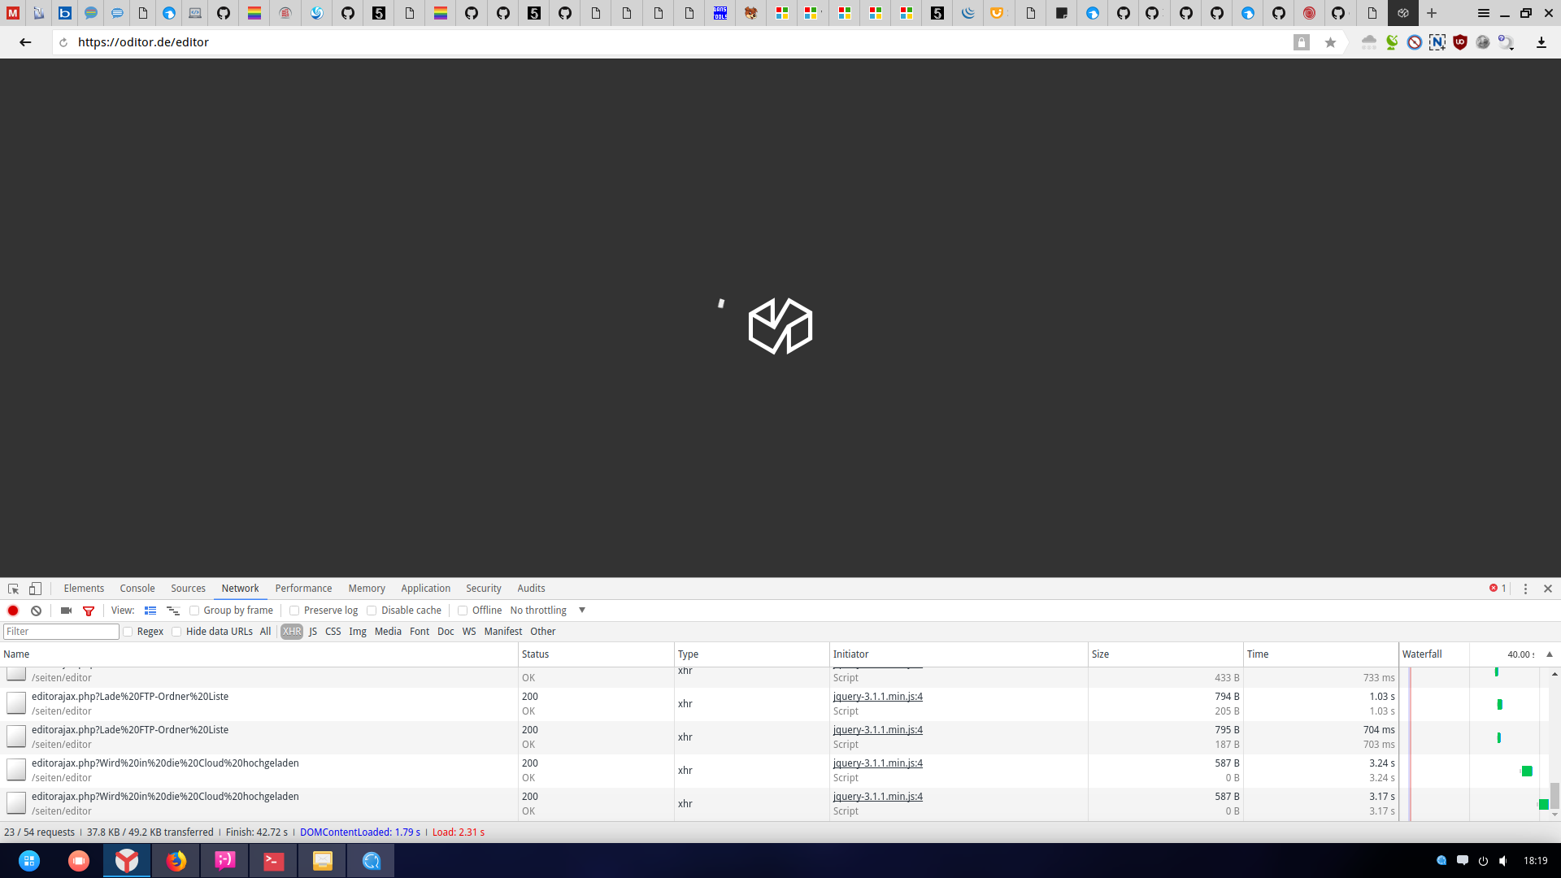Switch to the Console tab
The image size is (1561, 878).
click(137, 589)
